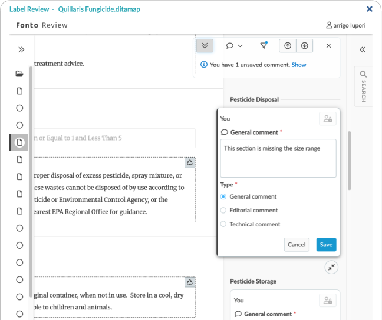Click the visibility lock icon in Pesticide Disposal comment
This screenshot has width=382, height=320.
[328, 119]
